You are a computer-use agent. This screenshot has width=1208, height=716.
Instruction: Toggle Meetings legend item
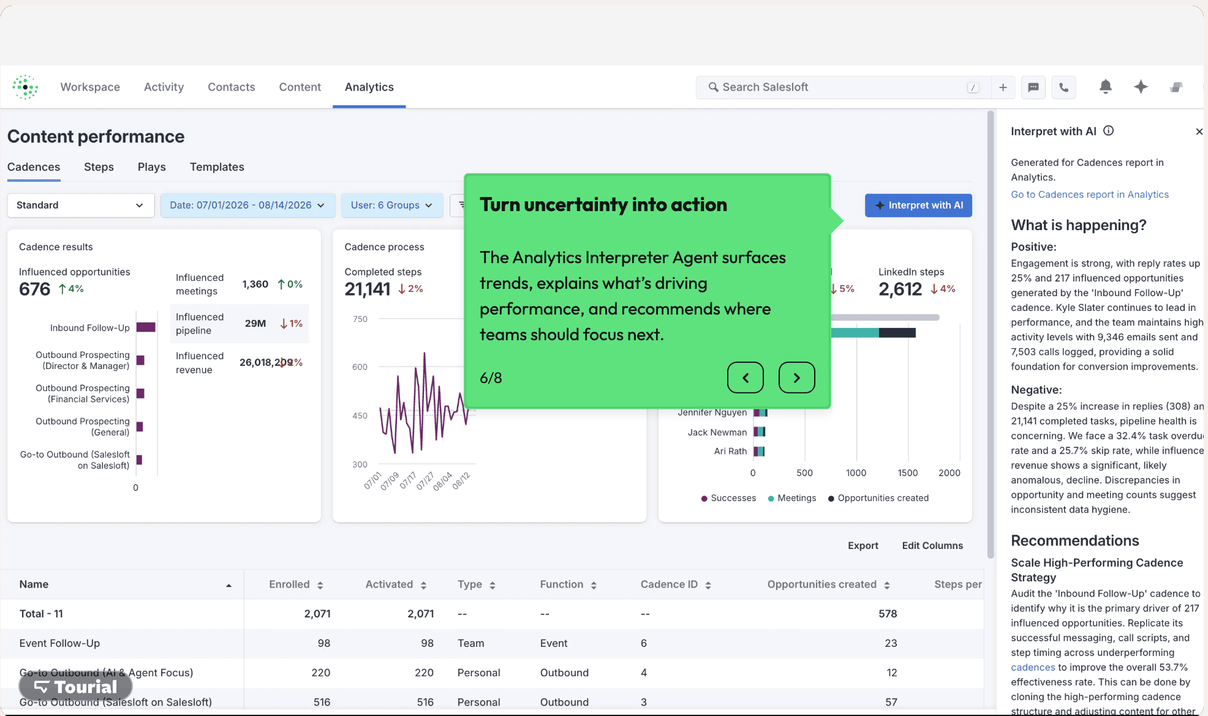click(x=792, y=498)
